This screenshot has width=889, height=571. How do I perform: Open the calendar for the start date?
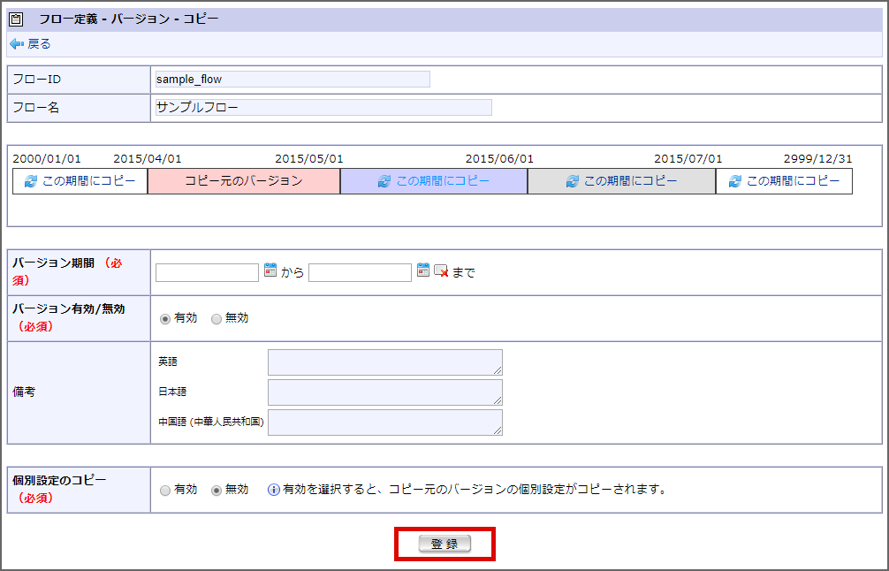[x=270, y=270]
